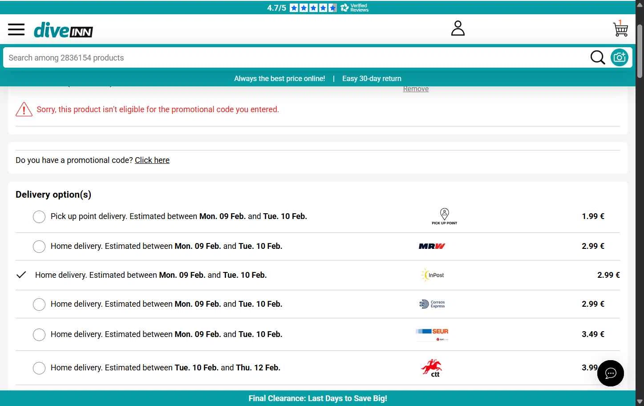This screenshot has width=644, height=406.
Task: Click the Pick up point delivery description
Action: (179, 216)
